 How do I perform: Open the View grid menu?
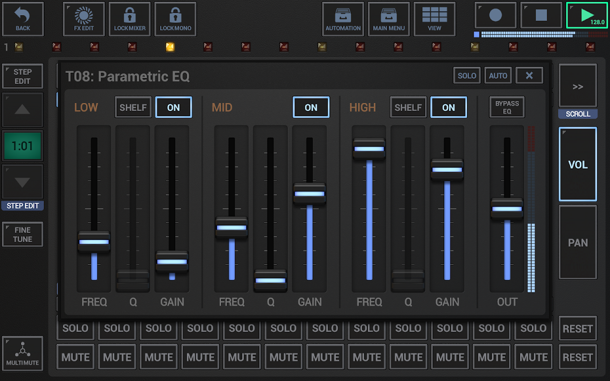pos(435,19)
